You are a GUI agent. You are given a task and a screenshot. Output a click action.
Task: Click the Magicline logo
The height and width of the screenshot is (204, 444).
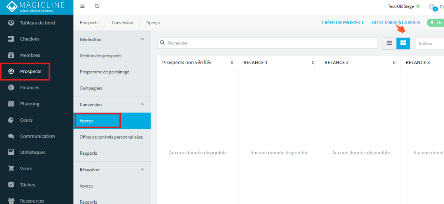point(35,6)
